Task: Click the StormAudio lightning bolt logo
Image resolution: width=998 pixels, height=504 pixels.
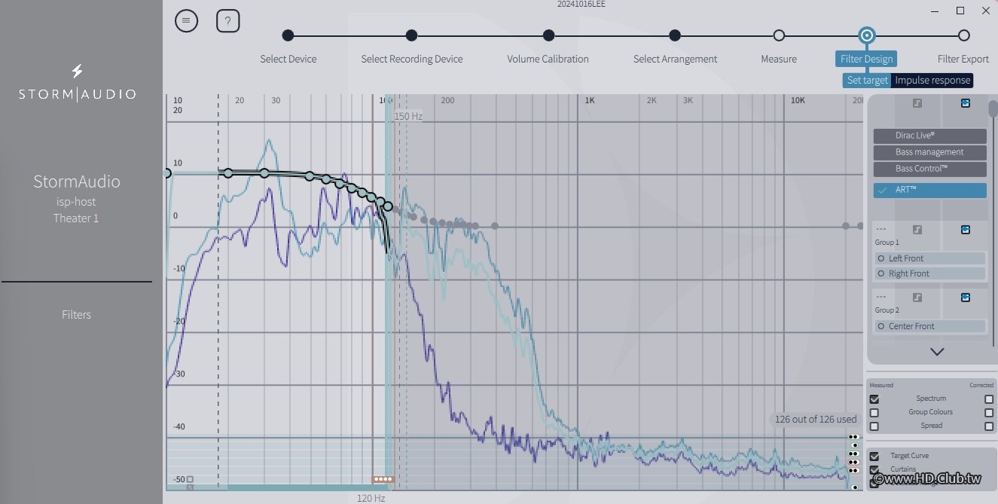Action: (77, 72)
